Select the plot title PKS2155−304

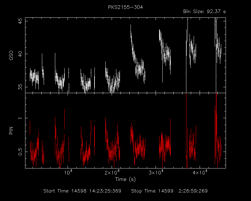click(x=125, y=7)
